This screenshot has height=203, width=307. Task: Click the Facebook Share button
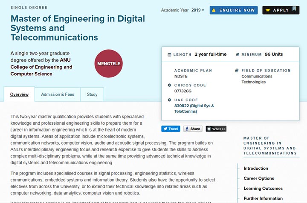[193, 129]
